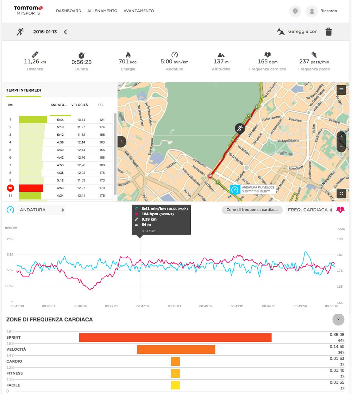Expand map to fullscreen
The image size is (352, 394).
tap(341, 193)
